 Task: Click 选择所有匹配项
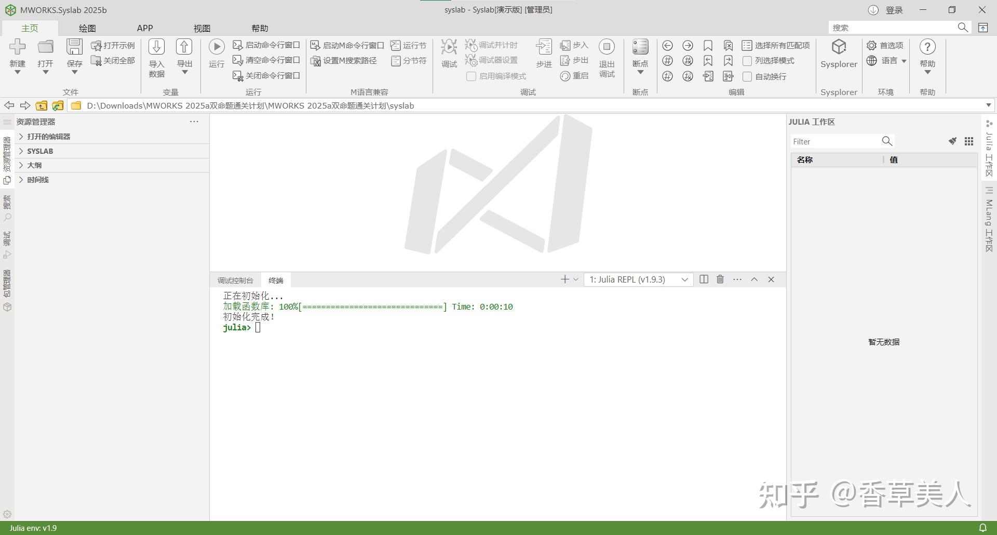776,46
